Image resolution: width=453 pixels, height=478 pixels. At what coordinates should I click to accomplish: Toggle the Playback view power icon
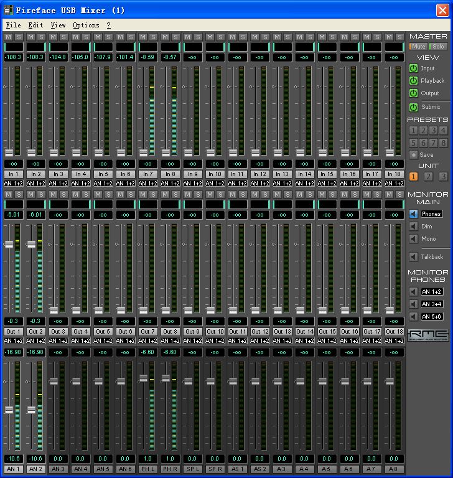[x=413, y=81]
